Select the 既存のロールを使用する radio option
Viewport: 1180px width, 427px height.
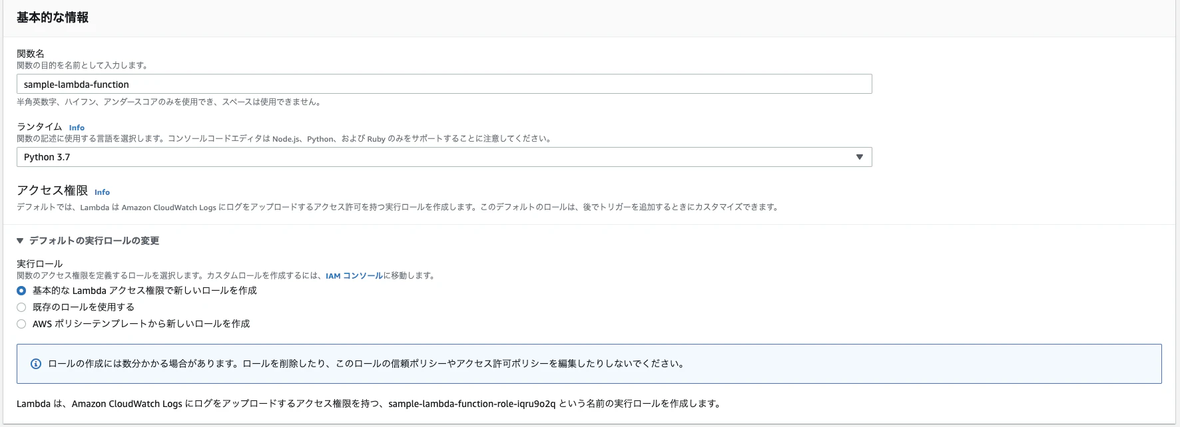pyautogui.click(x=21, y=307)
